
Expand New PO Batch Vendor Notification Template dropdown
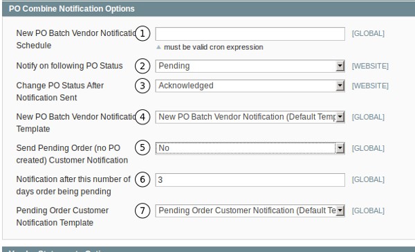tap(250, 117)
